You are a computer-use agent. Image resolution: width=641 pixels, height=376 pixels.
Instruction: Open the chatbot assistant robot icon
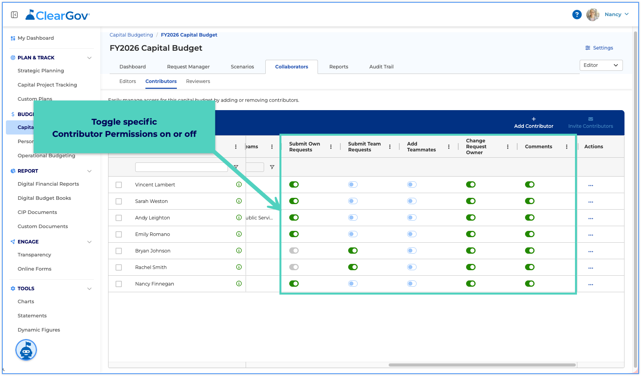pyautogui.click(x=26, y=350)
